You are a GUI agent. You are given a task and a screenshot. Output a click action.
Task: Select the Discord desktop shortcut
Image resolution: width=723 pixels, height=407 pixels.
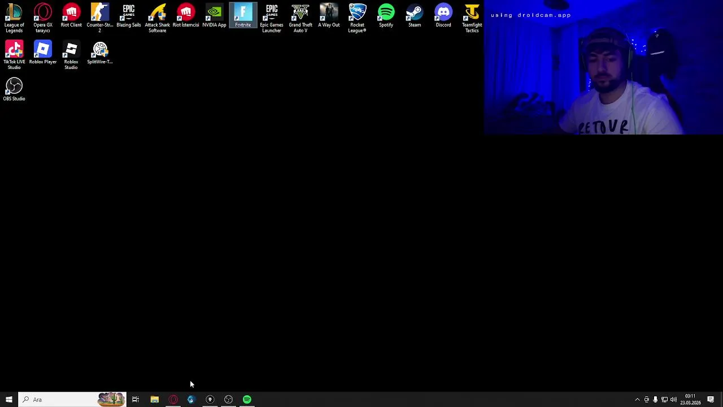pyautogui.click(x=443, y=16)
